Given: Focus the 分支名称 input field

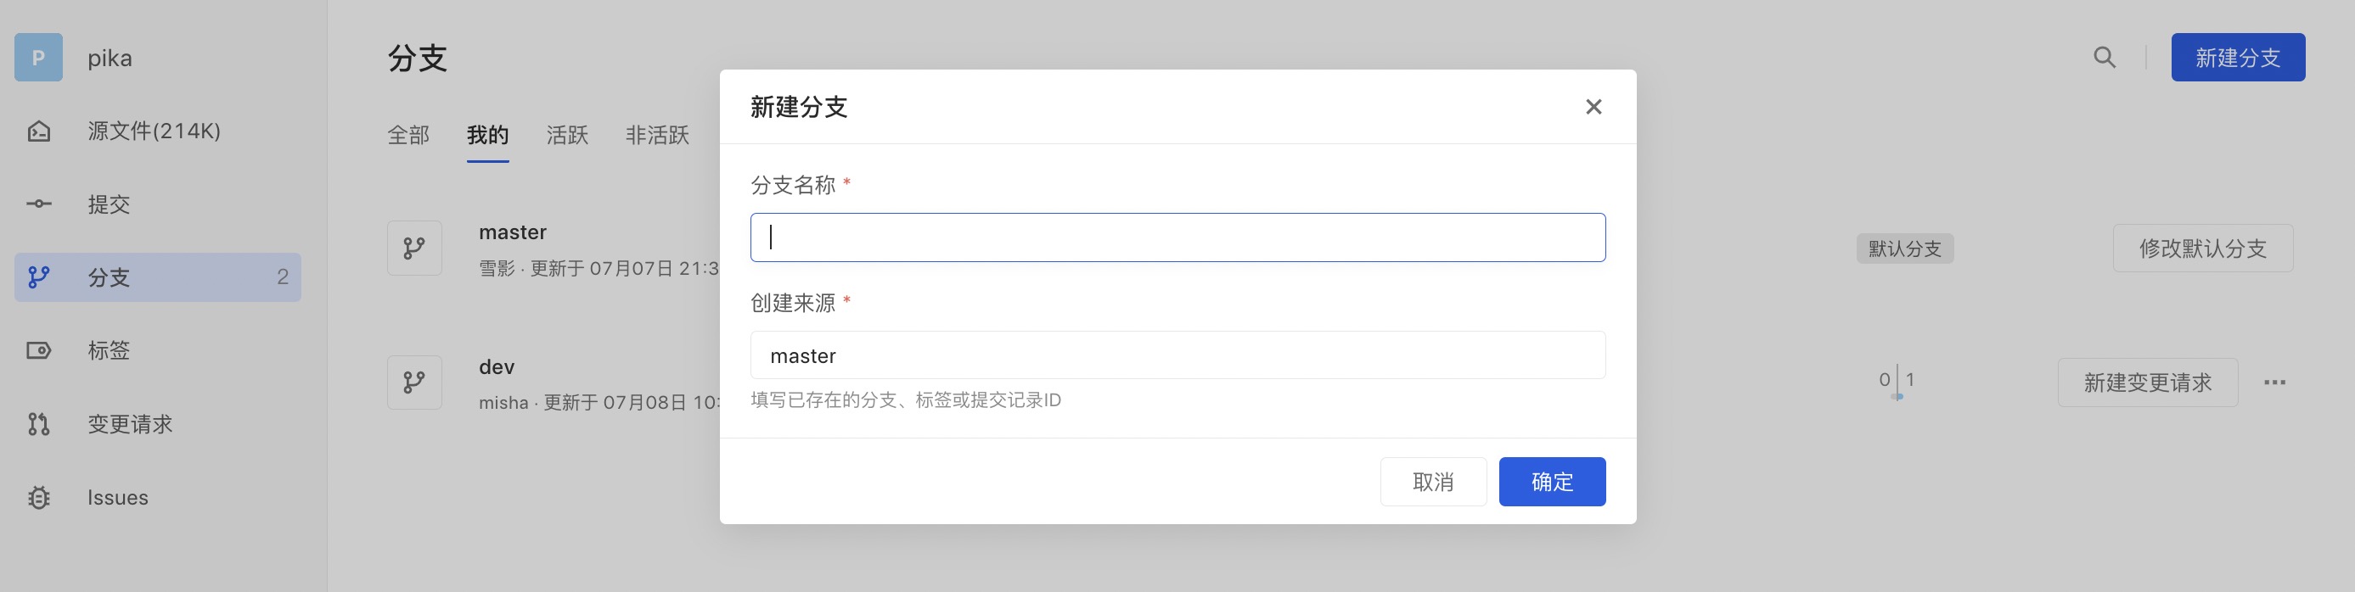Looking at the screenshot, I should [x=1177, y=237].
